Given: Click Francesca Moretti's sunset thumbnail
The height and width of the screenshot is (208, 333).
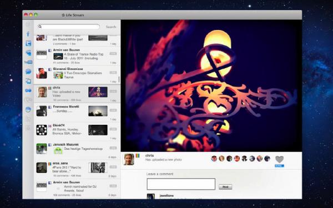Looking at the screenshot, I should 98,111.
